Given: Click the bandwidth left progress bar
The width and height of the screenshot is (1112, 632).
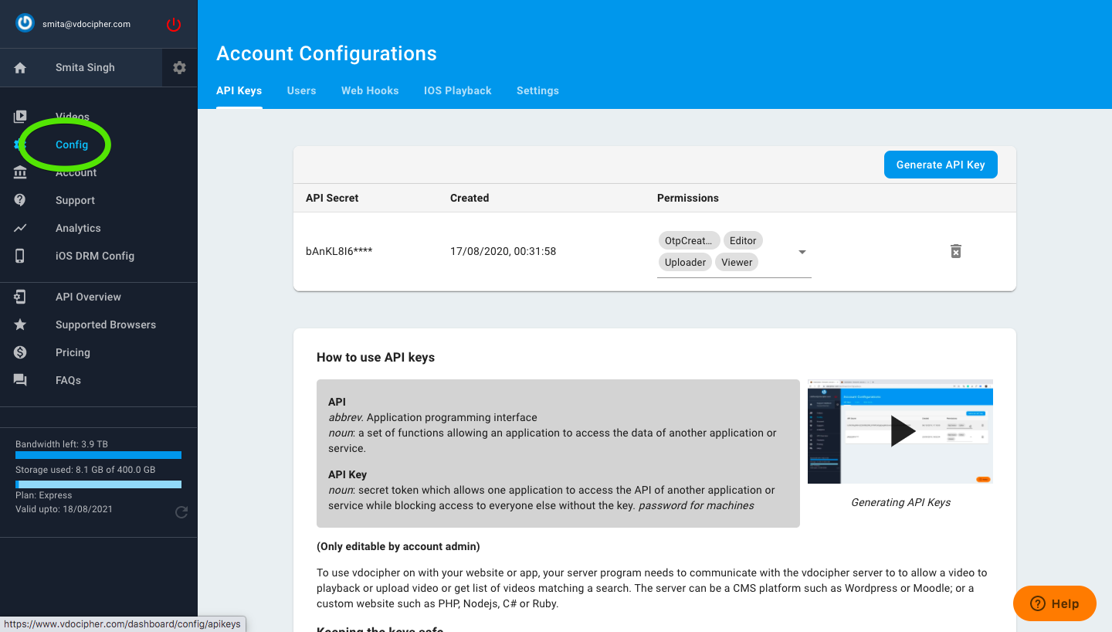Looking at the screenshot, I should [x=98, y=455].
